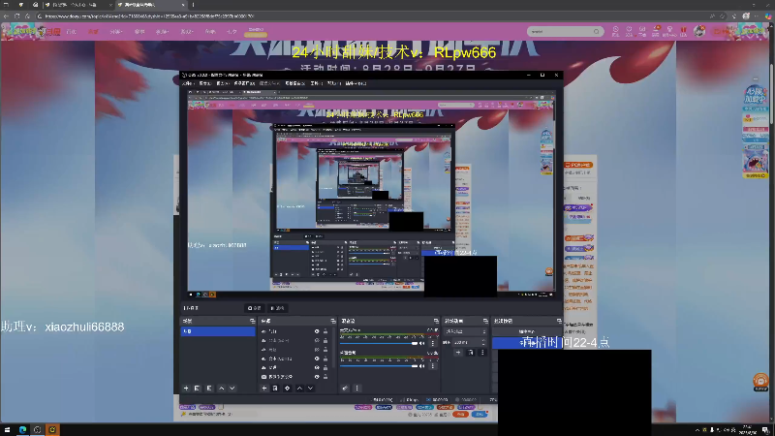
Task: Toggle visibility of second source in list
Action: point(317,341)
